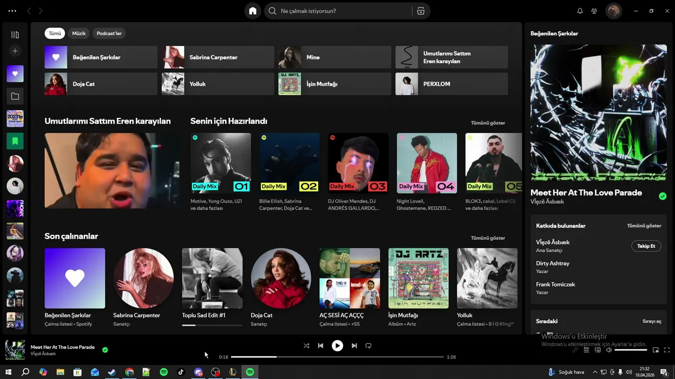Mute with the volume speaker icon
Screen dimensions: 675x379
click(609, 350)
